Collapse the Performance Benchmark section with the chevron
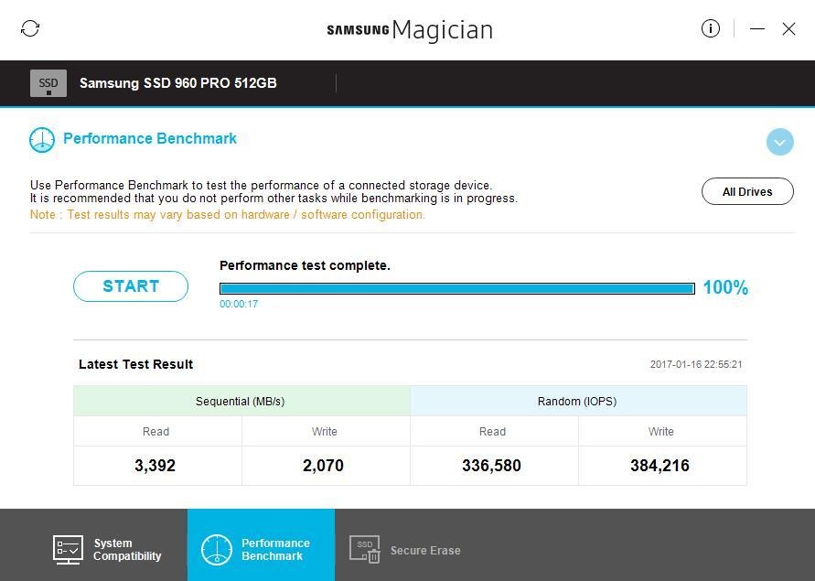Image resolution: width=815 pixels, height=581 pixels. click(779, 142)
